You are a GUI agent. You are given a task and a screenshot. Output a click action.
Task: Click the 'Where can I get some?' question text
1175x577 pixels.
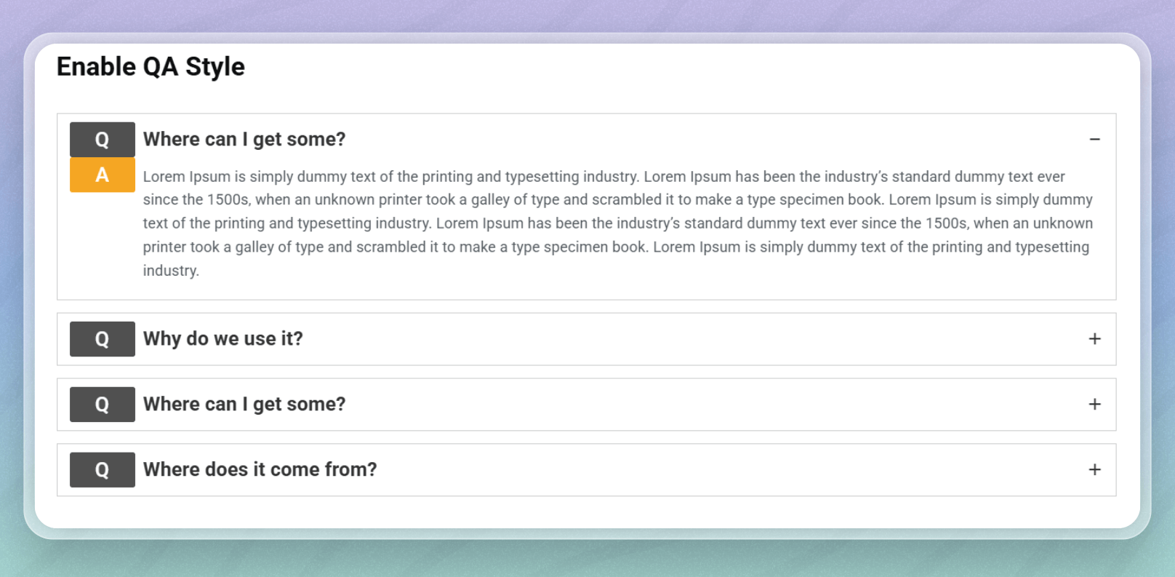point(244,139)
